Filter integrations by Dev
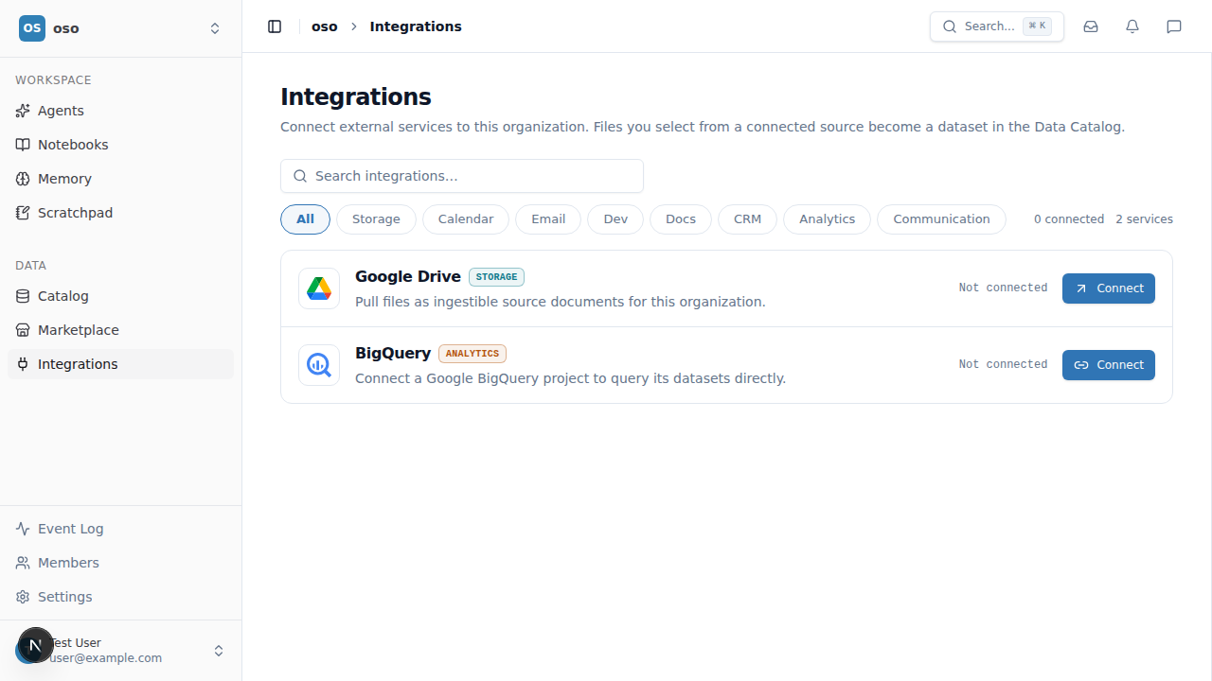 pos(615,219)
